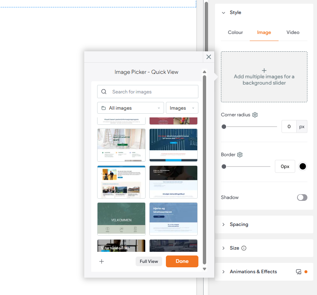Select the thumbnail with man and news photos
This screenshot has width=317, height=295.
point(121,182)
